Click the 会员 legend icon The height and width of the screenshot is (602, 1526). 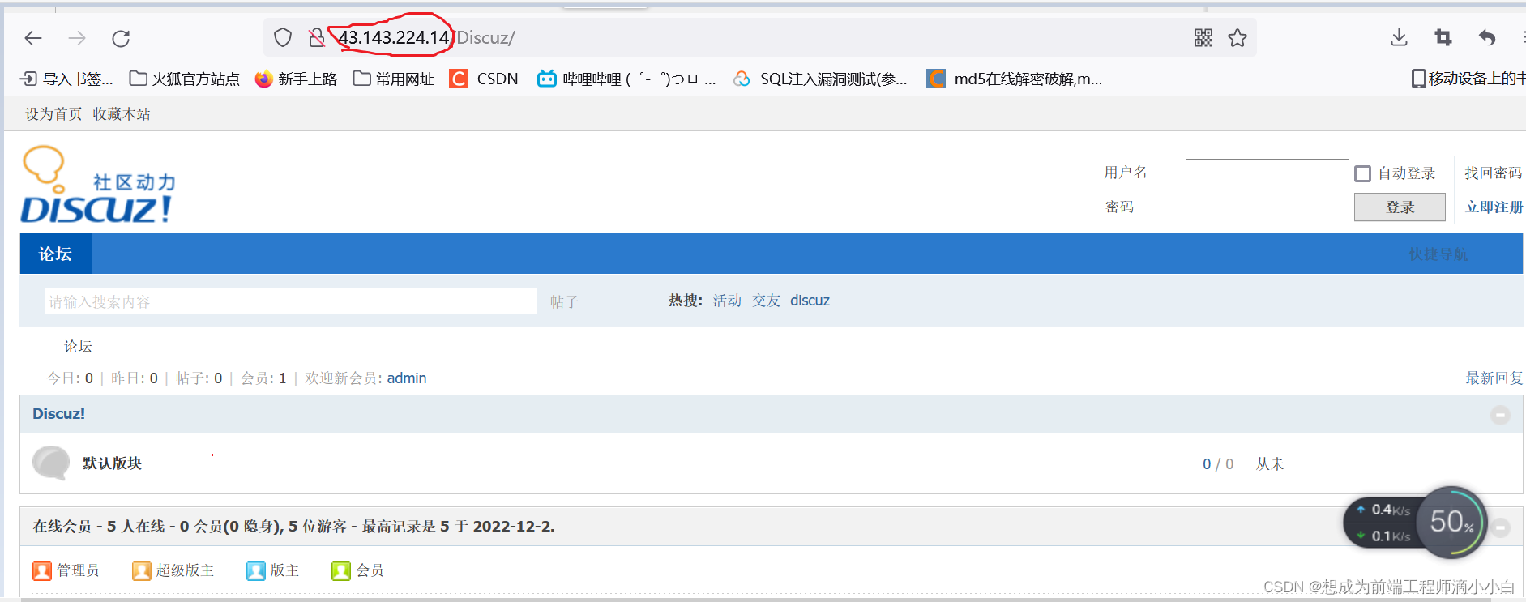pos(341,570)
